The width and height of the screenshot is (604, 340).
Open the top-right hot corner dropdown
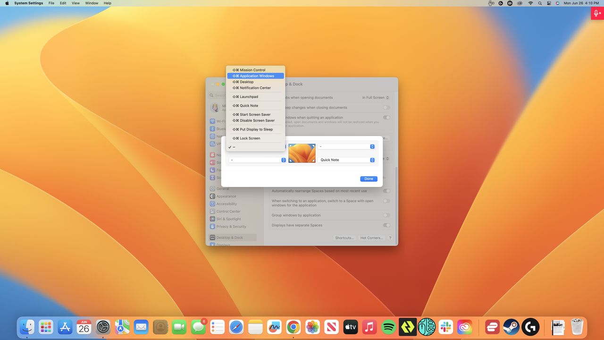coord(346,146)
